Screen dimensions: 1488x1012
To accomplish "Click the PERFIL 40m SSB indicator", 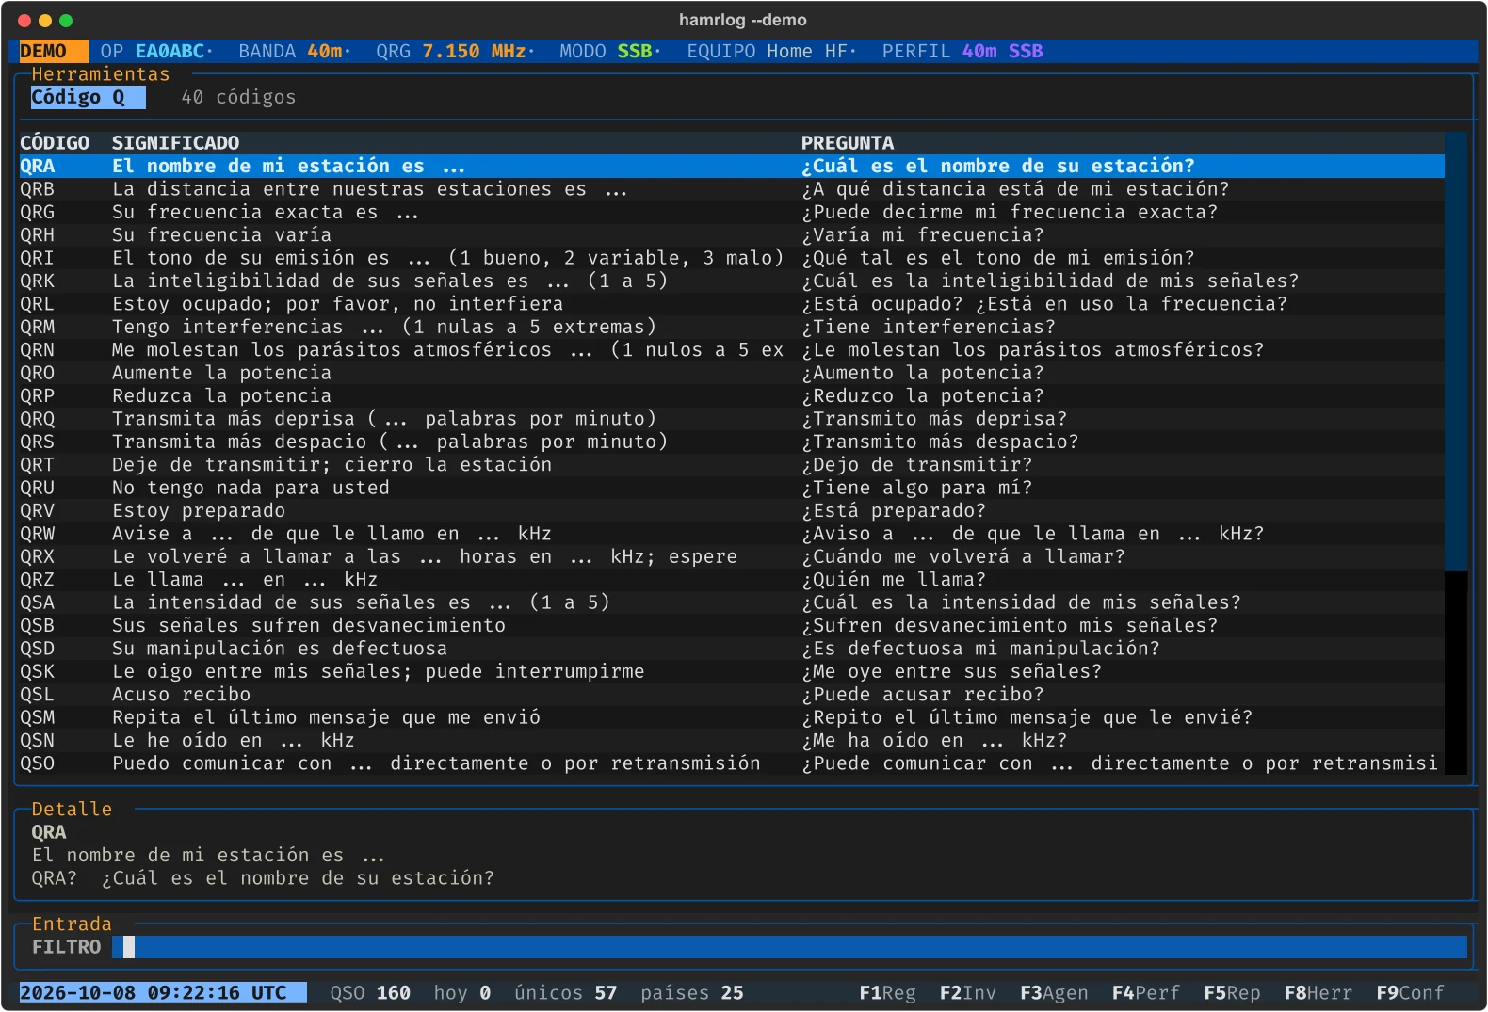I will point(962,52).
